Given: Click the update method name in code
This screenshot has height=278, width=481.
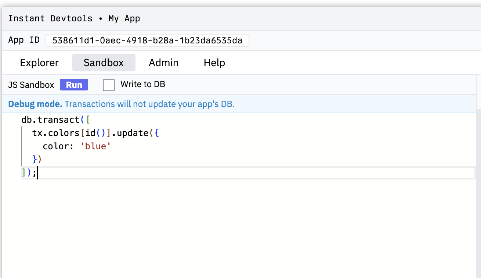Looking at the screenshot, I should (x=132, y=133).
